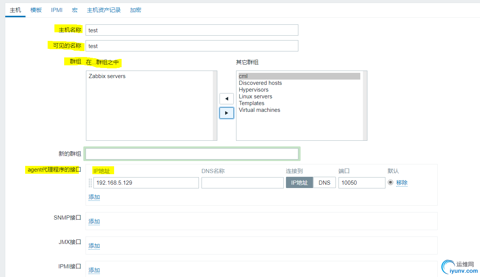
Task: Open the 模板 tab
Action: point(36,10)
